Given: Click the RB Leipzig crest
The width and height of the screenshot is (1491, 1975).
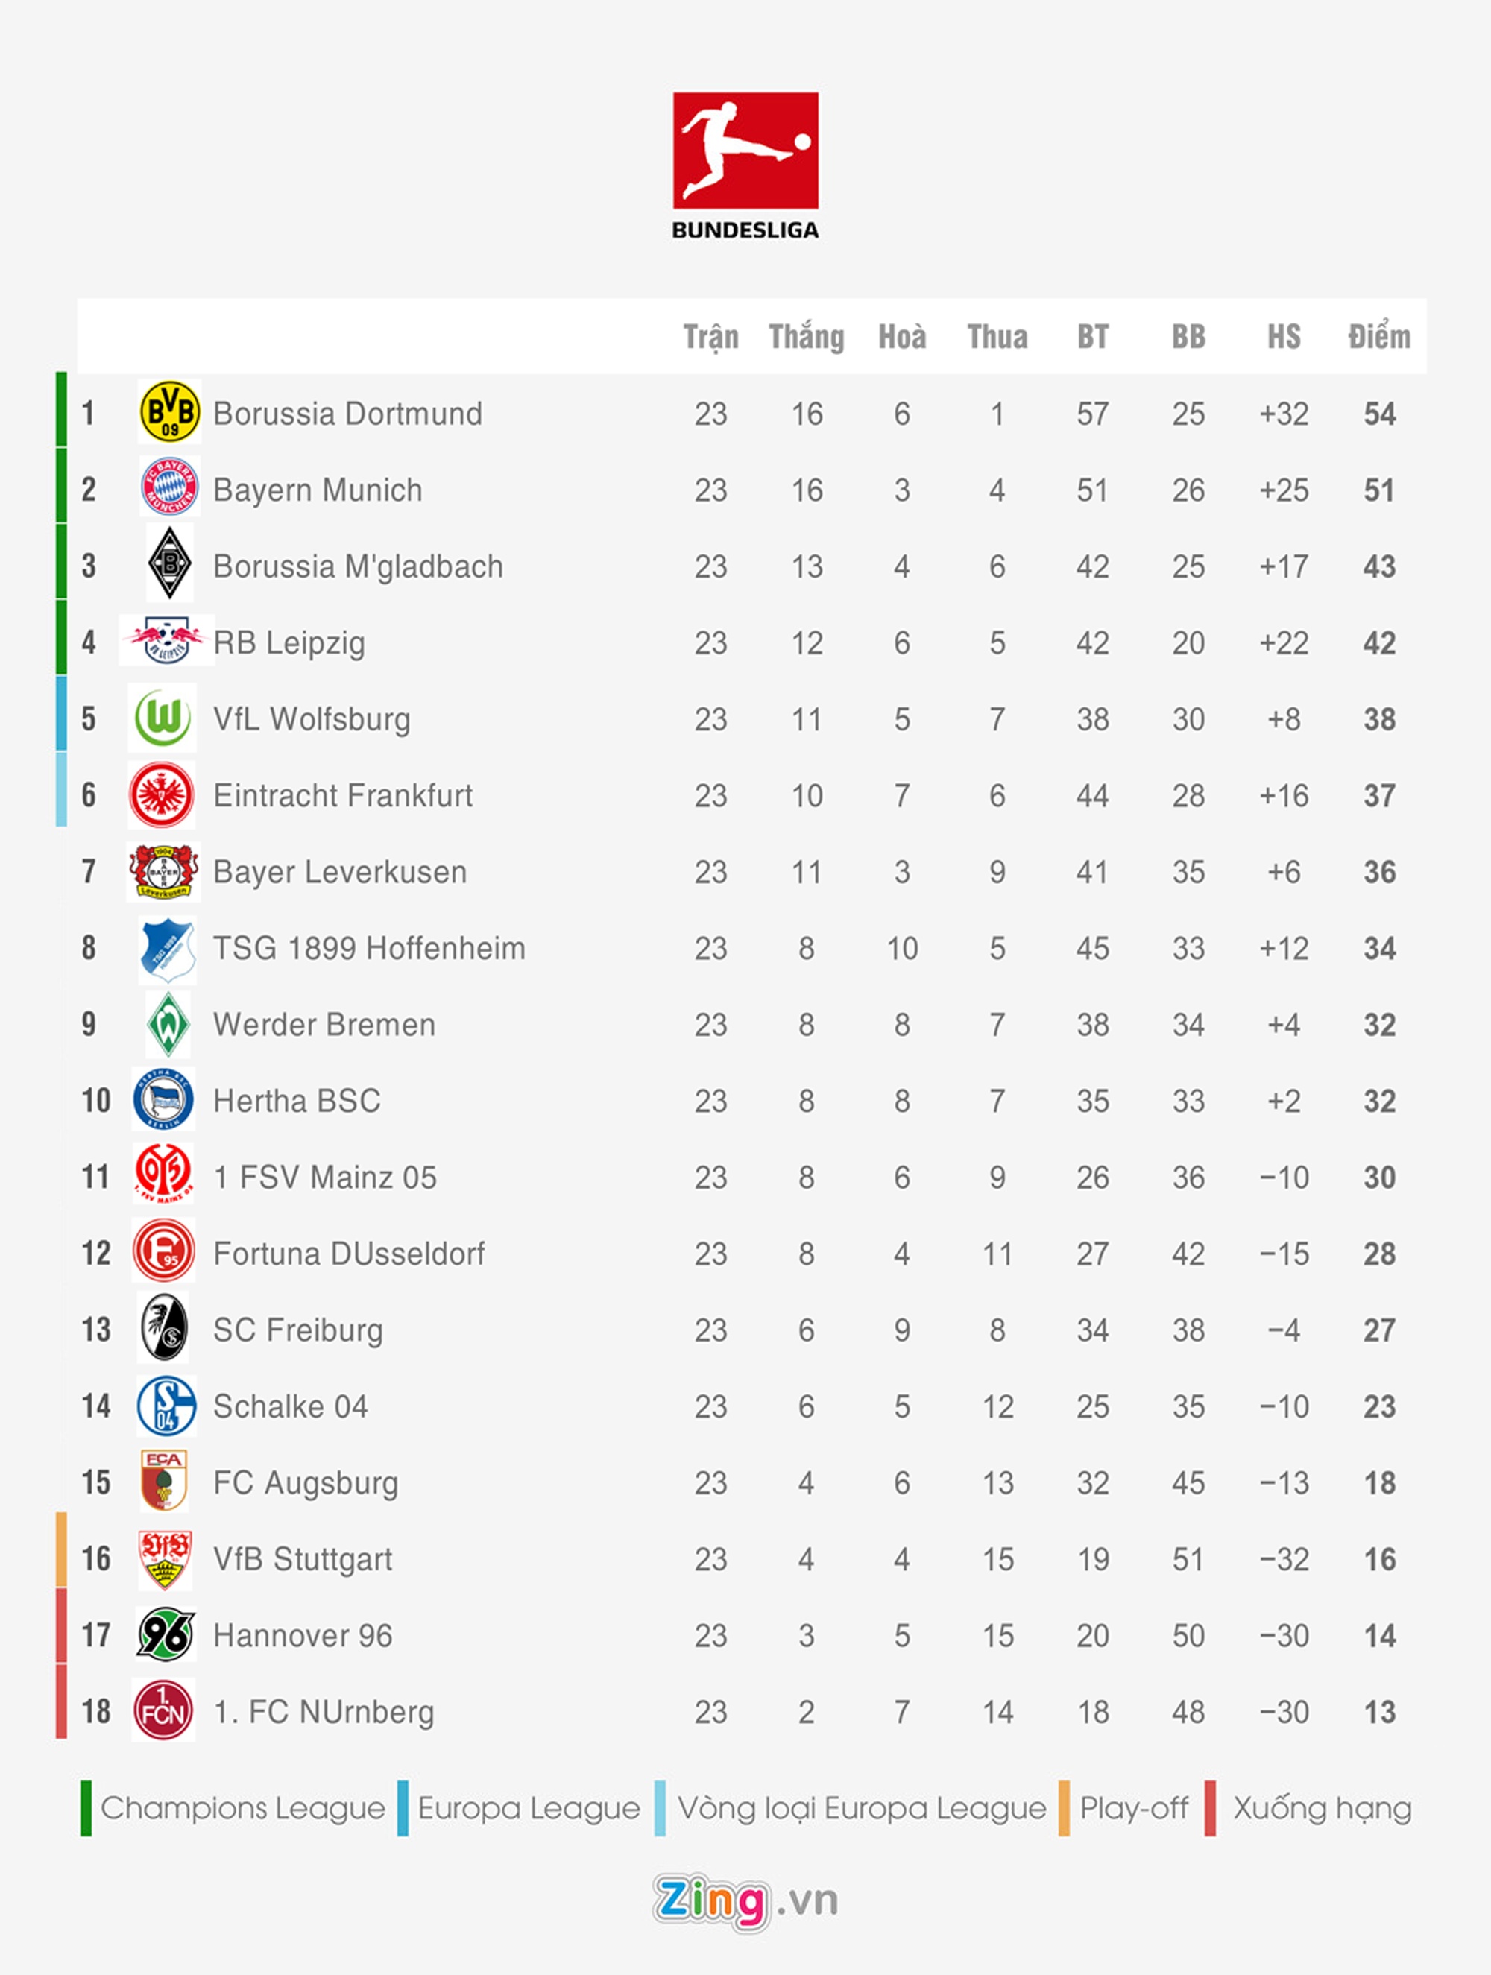Looking at the screenshot, I should (166, 640).
